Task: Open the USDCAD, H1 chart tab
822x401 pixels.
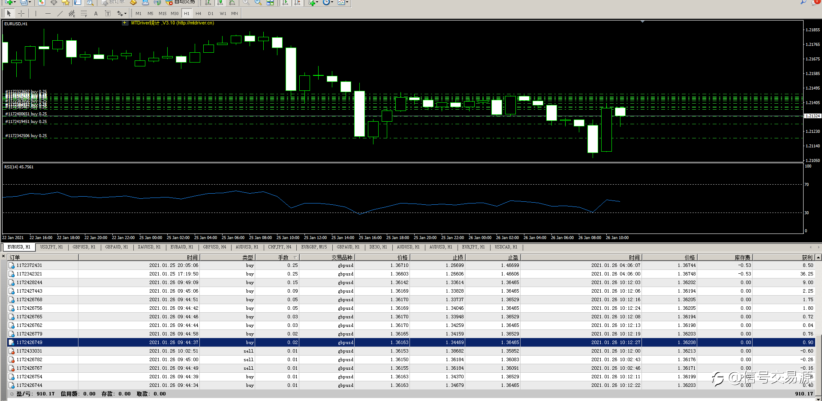Action: click(506, 247)
